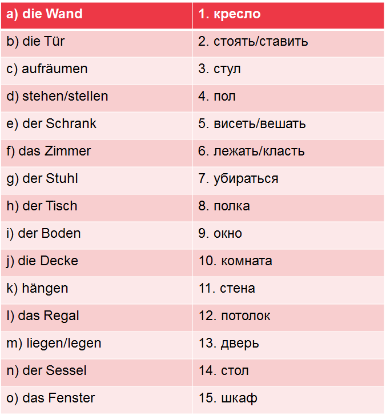Image resolution: width=386 pixels, height=415 pixels.
Task: Click the 'j) die Decke' cell
Action: pos(96,261)
